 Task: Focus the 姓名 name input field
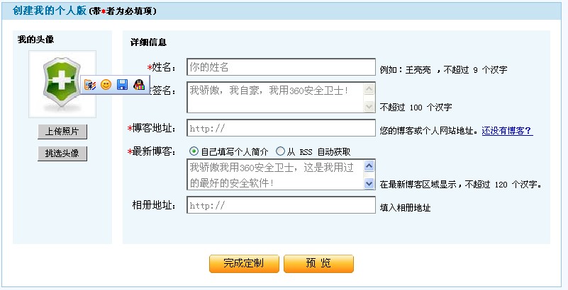coord(281,67)
